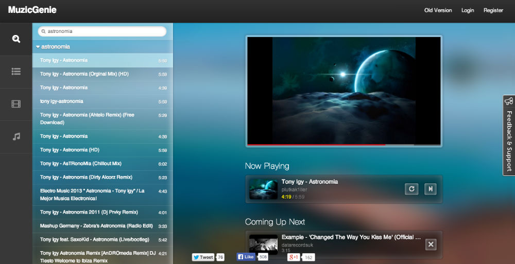
Task: Click the replay button for now playing track
Action: [411, 189]
